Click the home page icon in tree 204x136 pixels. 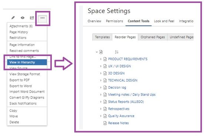(x=101, y=52)
